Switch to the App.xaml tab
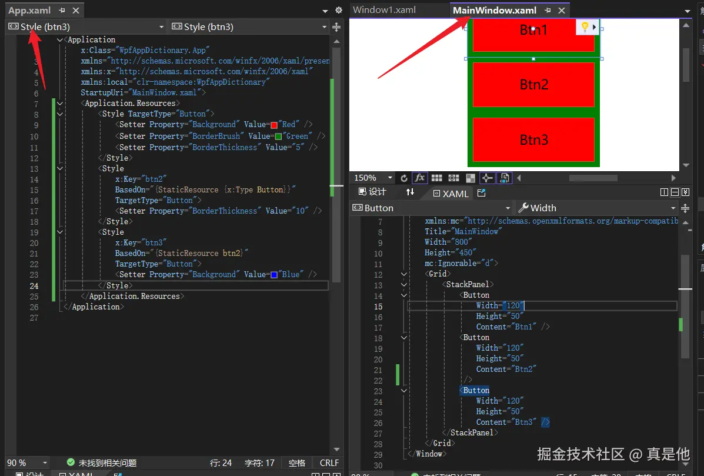 click(29, 11)
